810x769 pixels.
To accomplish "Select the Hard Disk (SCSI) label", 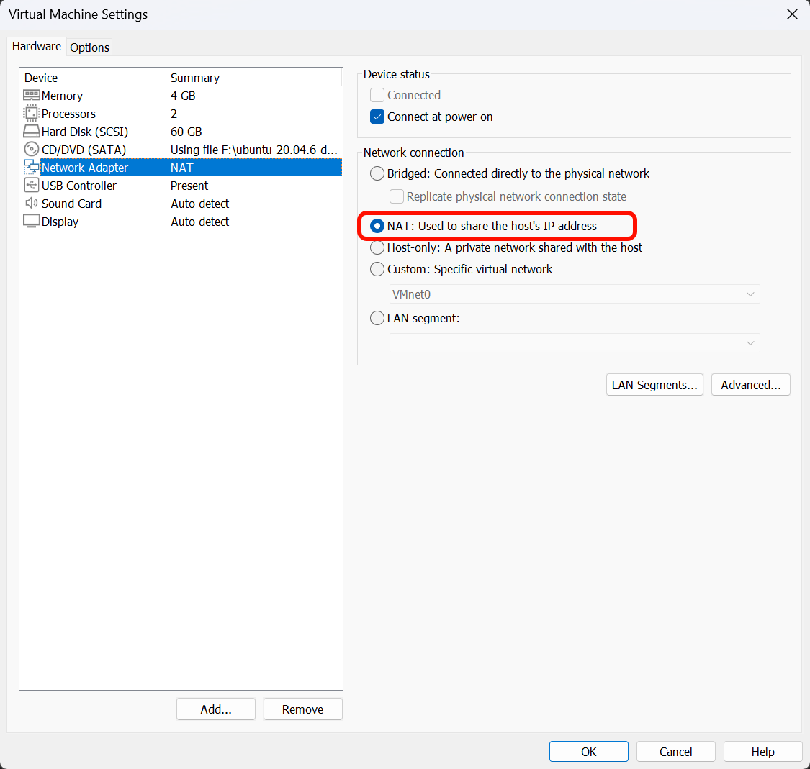I will (x=85, y=132).
